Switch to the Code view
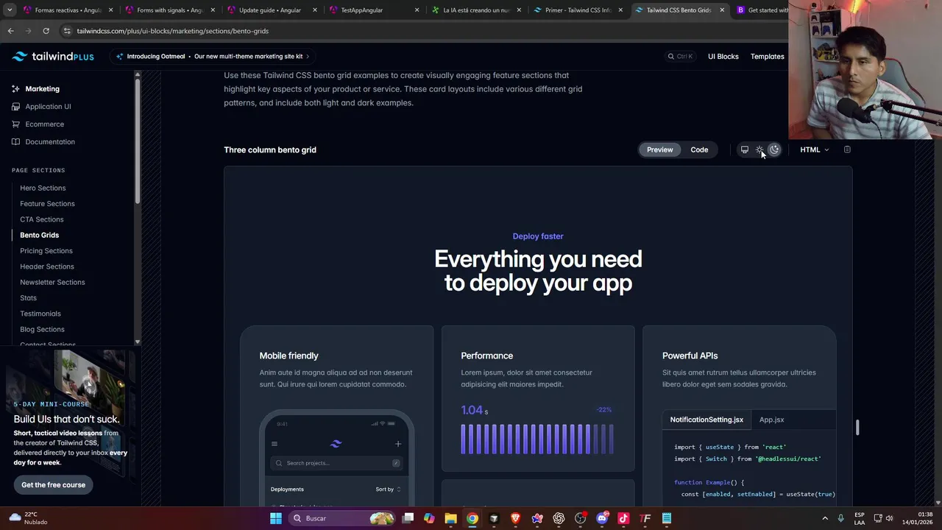 pos(699,149)
